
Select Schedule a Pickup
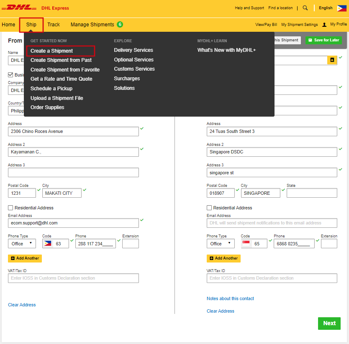pos(51,88)
